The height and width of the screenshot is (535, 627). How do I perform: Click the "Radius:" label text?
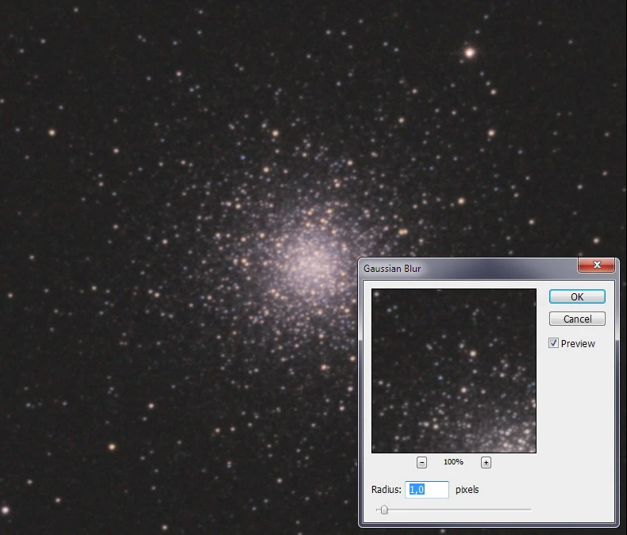386,490
